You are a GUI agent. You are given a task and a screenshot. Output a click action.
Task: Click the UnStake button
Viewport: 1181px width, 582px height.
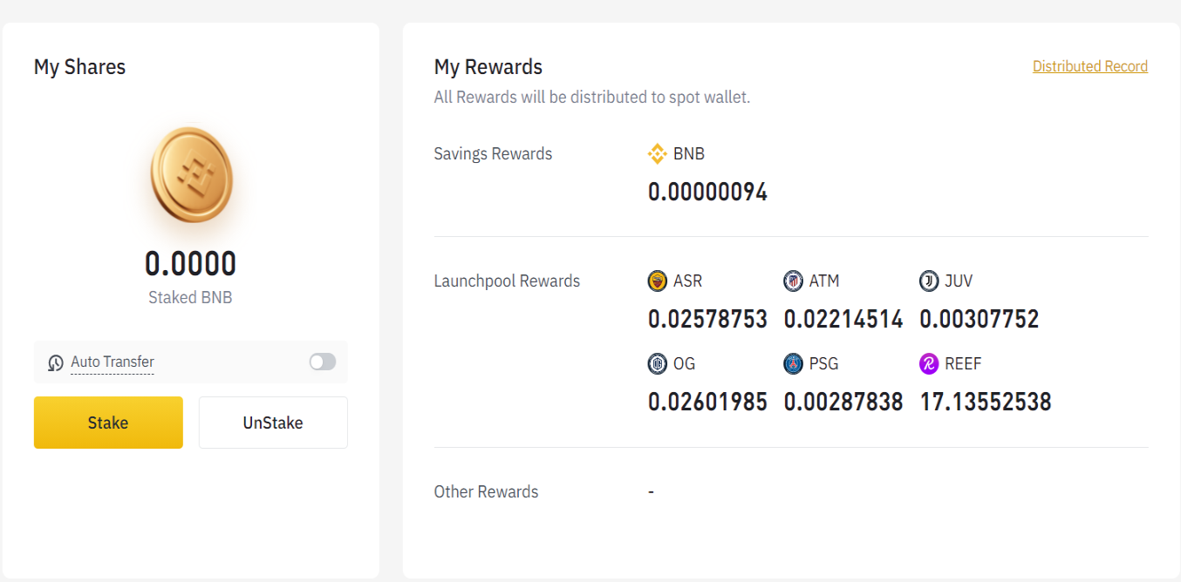(x=273, y=423)
